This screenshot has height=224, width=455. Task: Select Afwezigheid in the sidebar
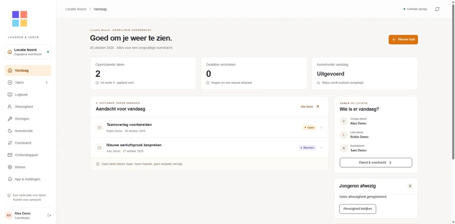tap(28, 107)
